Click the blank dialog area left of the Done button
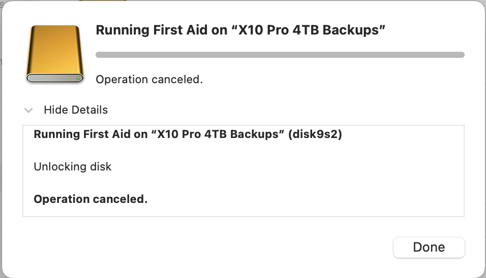 pyautogui.click(x=229, y=247)
